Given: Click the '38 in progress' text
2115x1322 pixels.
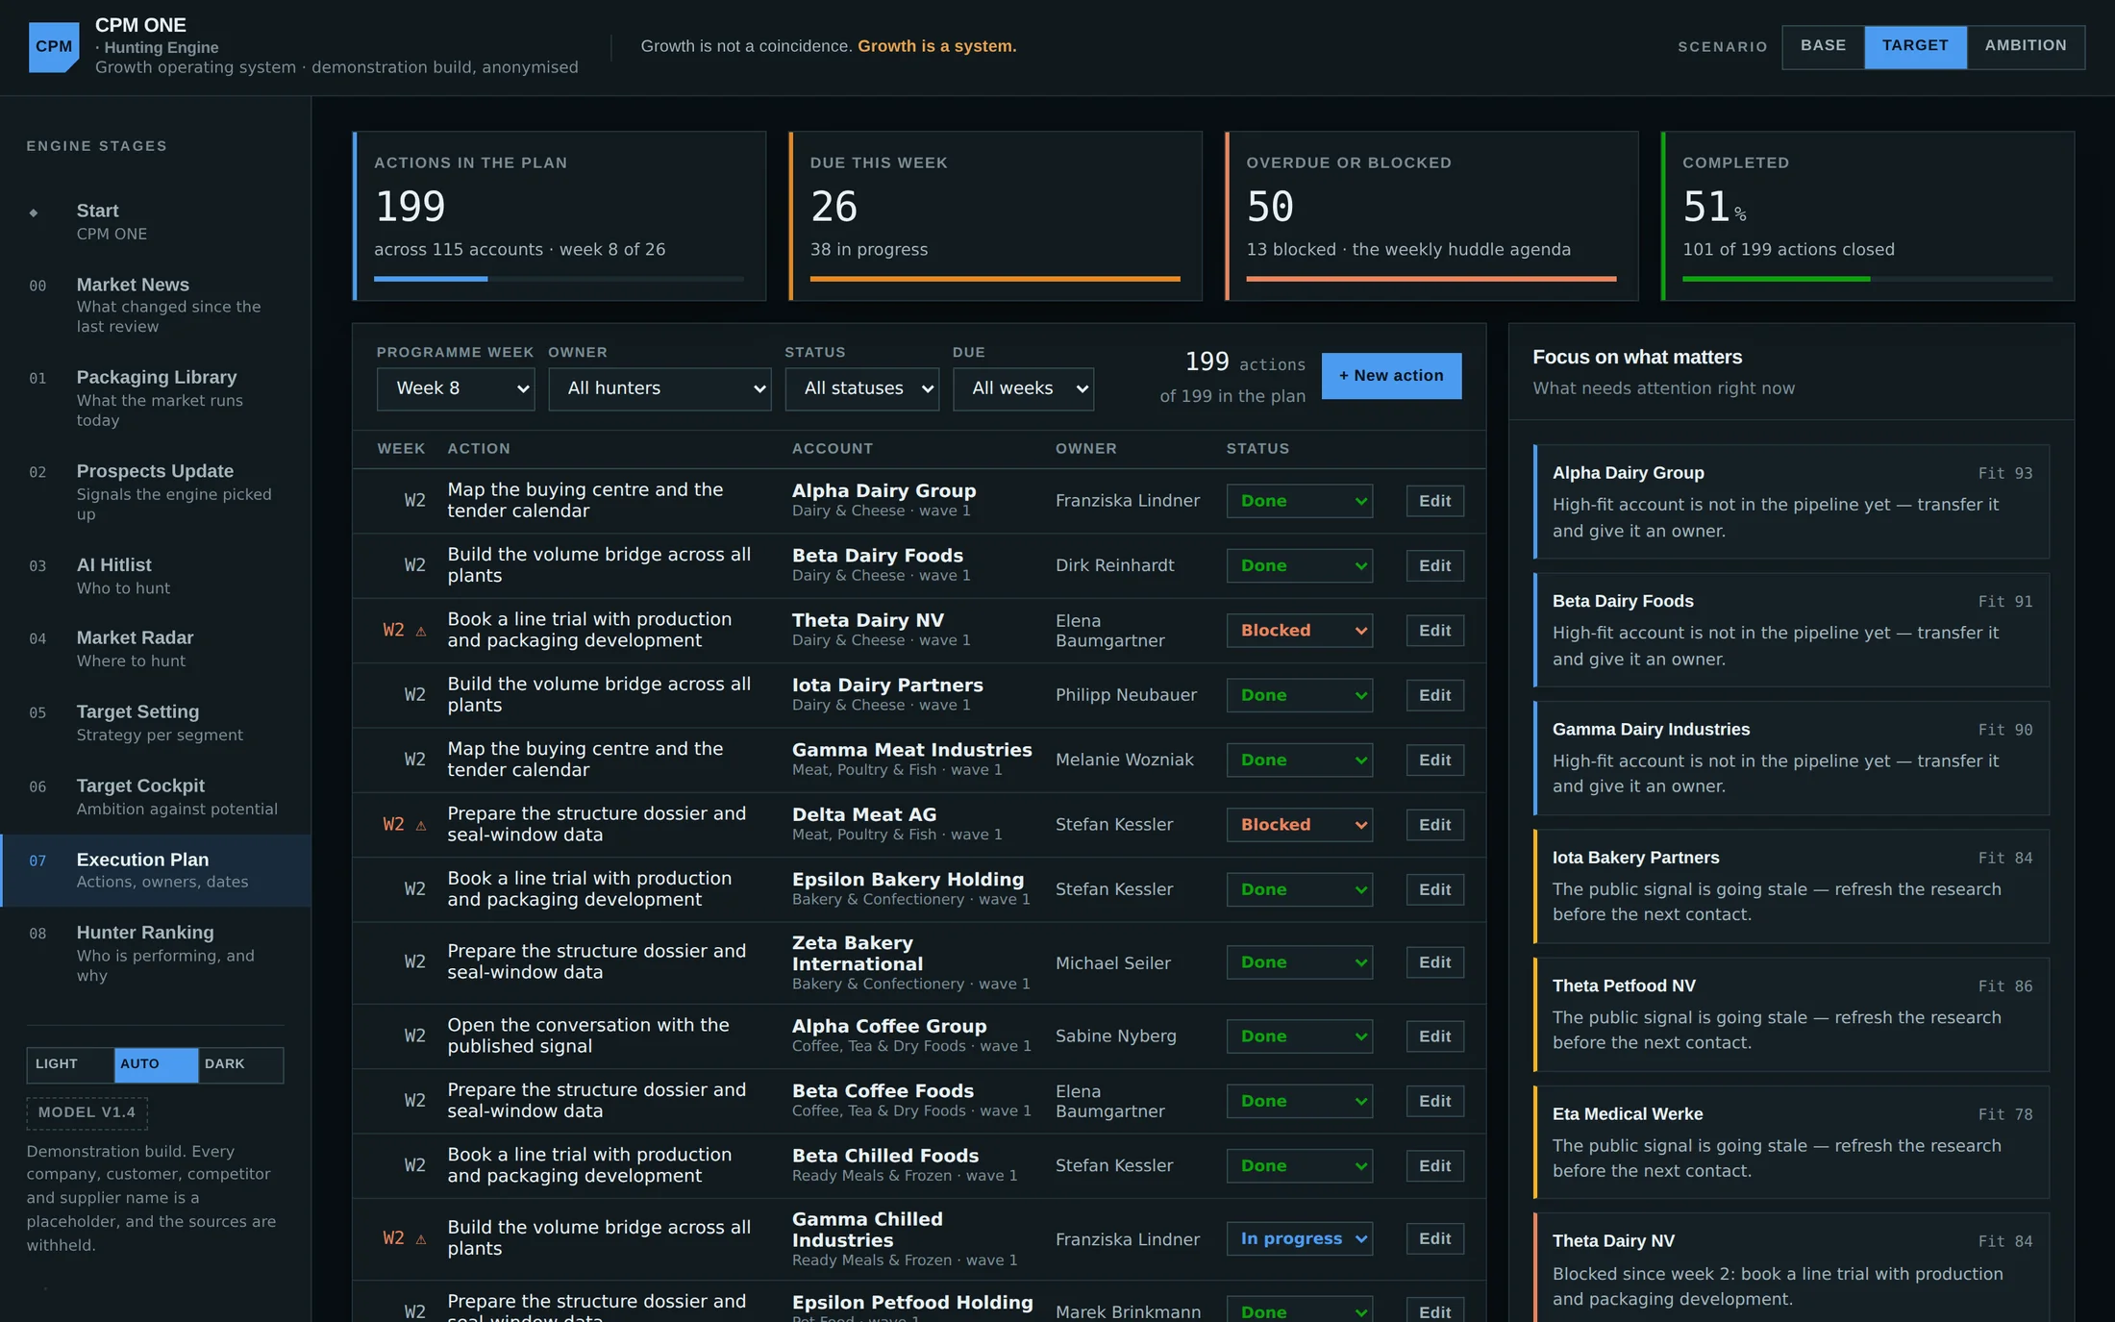Looking at the screenshot, I should pos(869,250).
